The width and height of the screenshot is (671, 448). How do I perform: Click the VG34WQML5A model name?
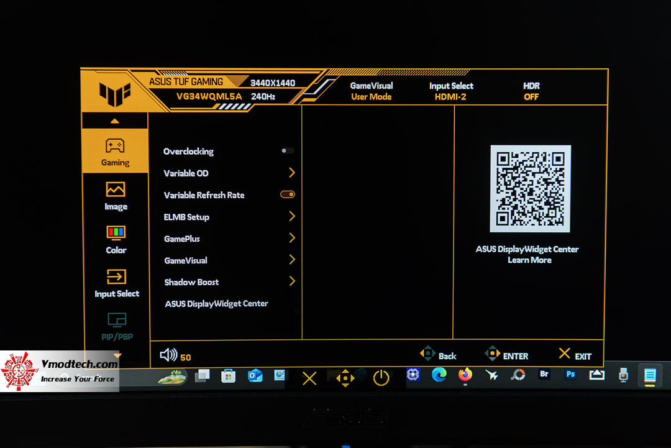[209, 97]
